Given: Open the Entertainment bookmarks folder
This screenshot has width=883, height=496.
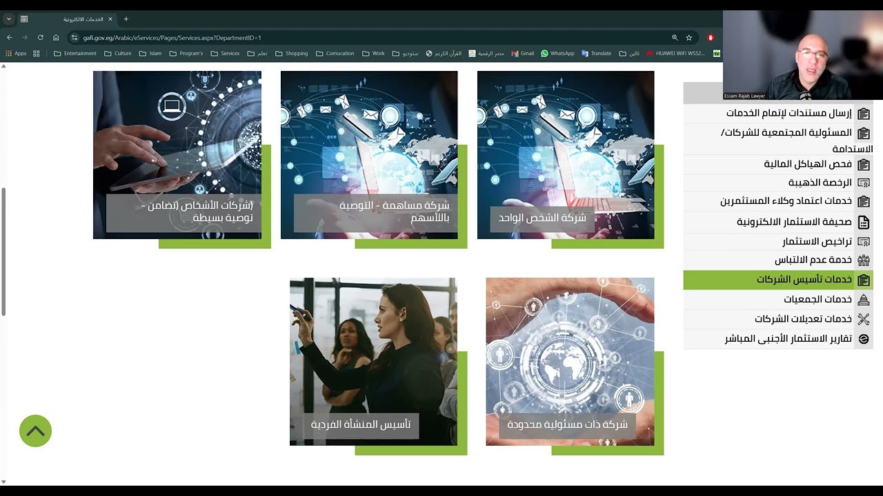Looking at the screenshot, I should pos(75,53).
